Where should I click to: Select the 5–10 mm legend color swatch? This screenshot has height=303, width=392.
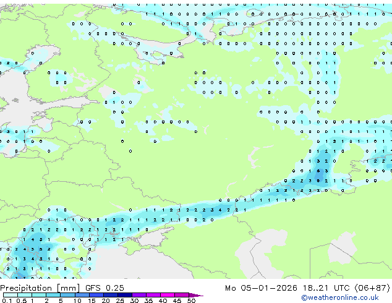[x=68, y=295]
